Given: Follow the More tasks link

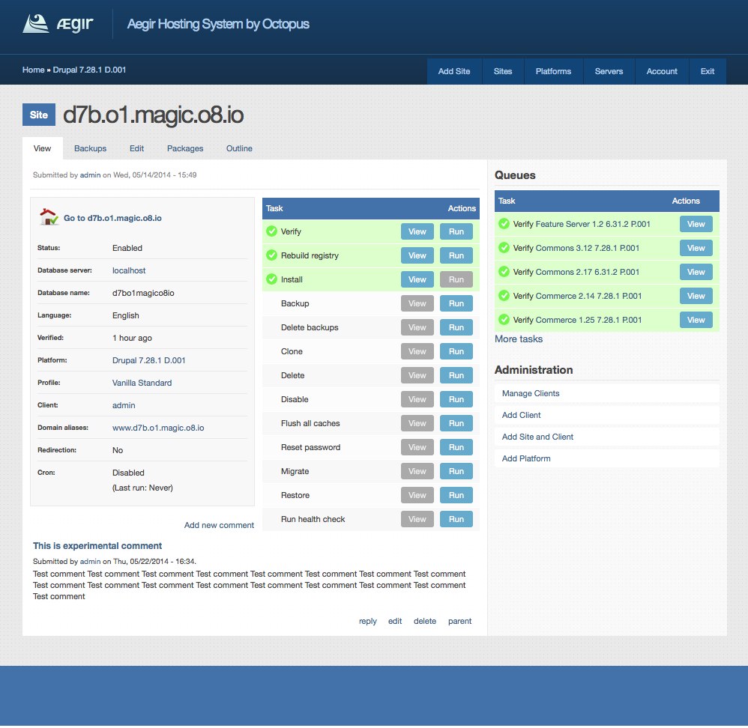Looking at the screenshot, I should [519, 339].
